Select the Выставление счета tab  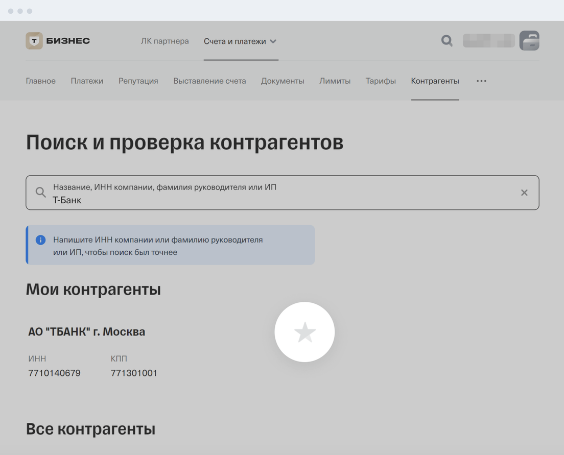coord(209,81)
